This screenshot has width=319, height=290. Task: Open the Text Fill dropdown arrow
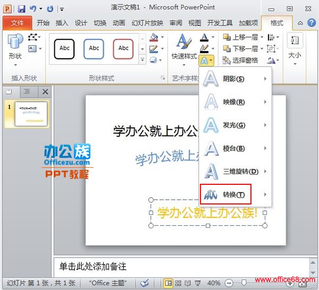pos(213,37)
